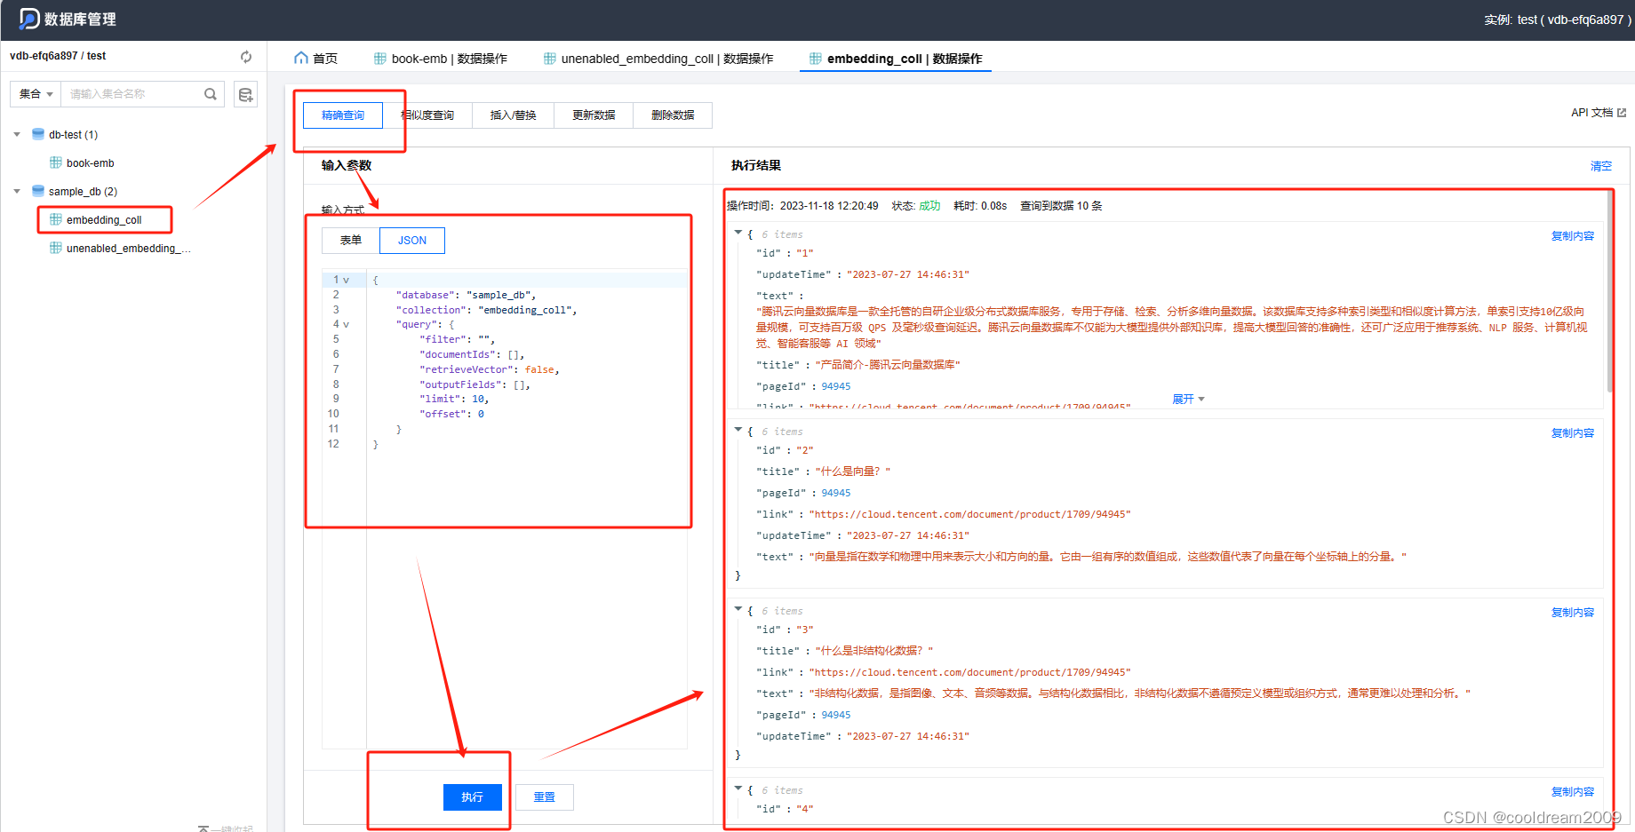Click the db-test database icon
The image size is (1635, 832).
click(38, 134)
